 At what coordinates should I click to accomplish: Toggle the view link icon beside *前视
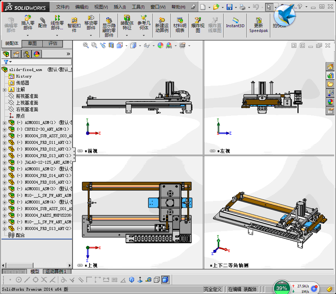click(x=80, y=151)
